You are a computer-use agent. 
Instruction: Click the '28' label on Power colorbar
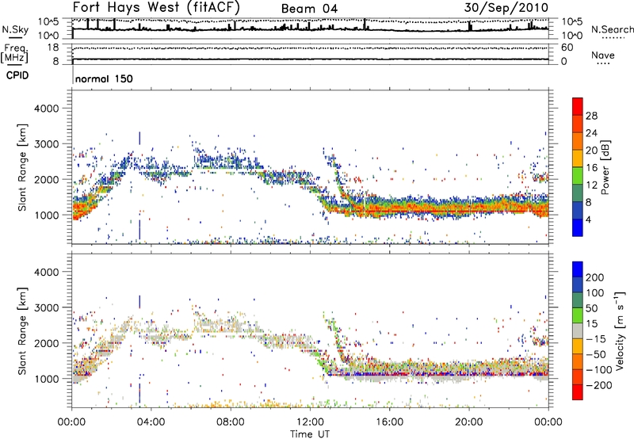coord(591,116)
